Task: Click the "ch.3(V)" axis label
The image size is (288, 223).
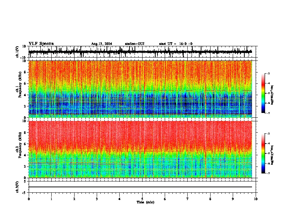Action: coord(17,187)
